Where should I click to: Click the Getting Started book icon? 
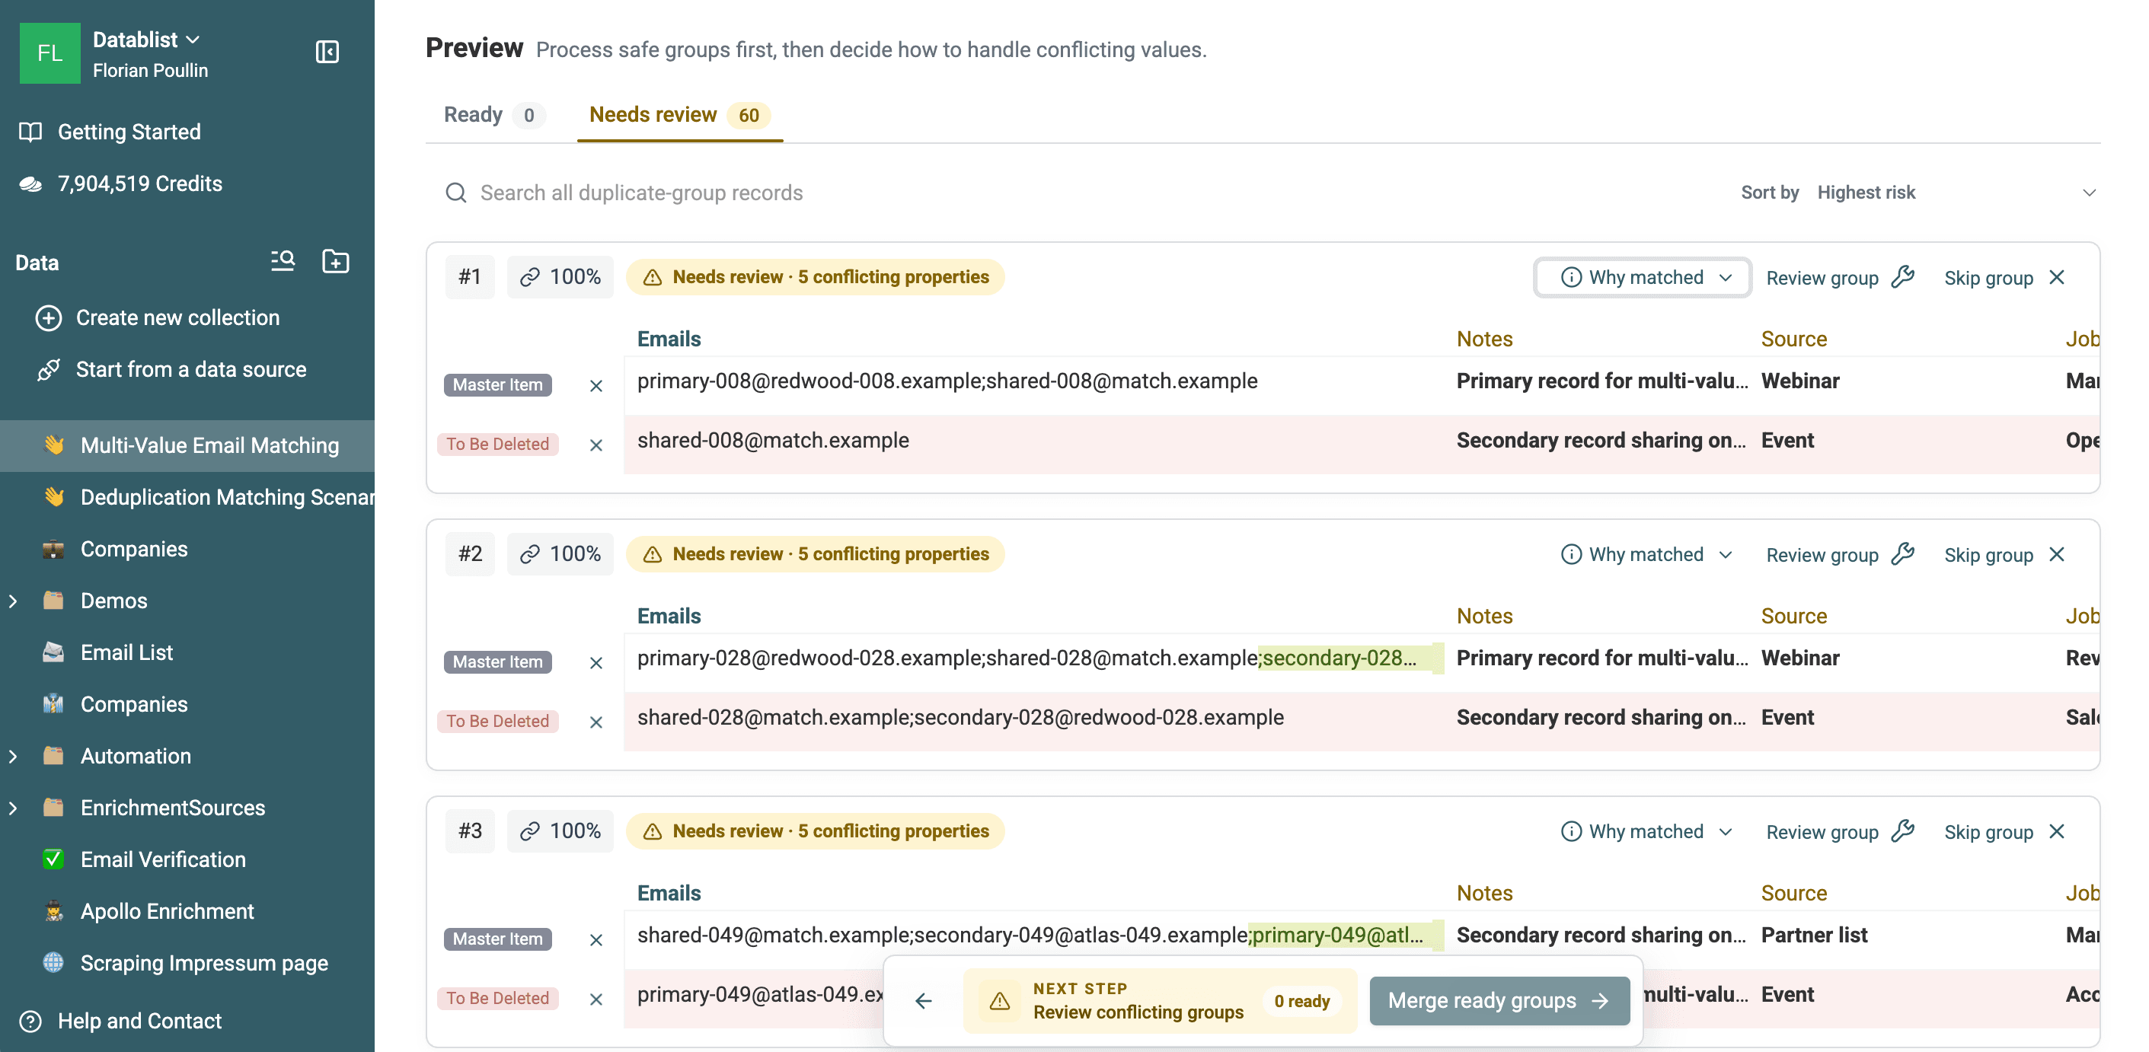point(31,132)
